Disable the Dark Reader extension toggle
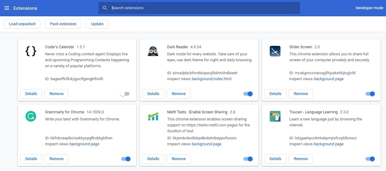Viewport: 386px width, 171px height. pos(248,94)
